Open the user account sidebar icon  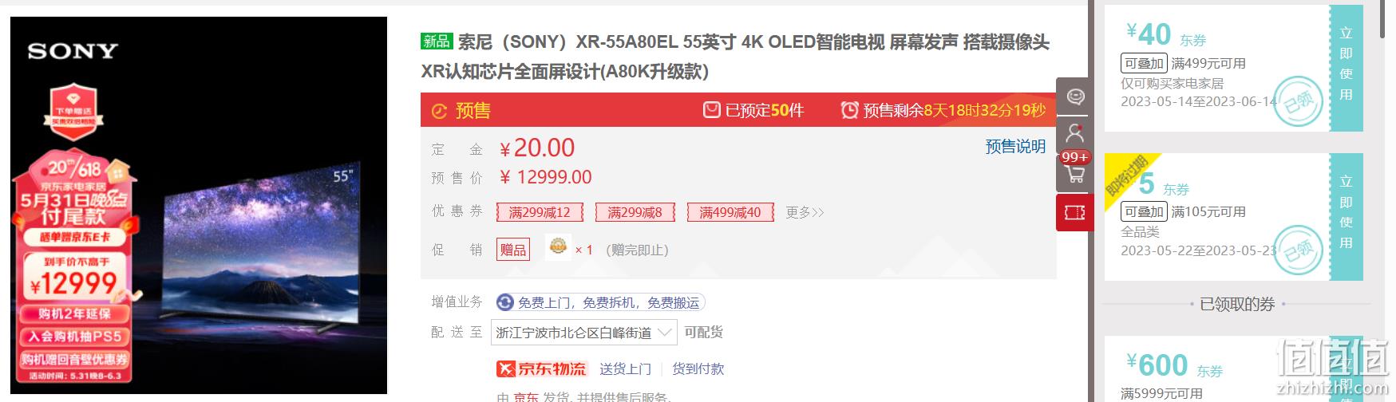[x=1075, y=133]
